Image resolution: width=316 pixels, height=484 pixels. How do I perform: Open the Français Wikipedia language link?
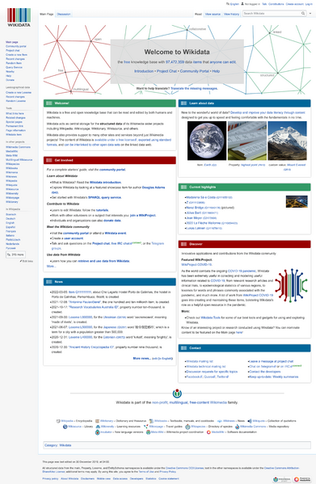[11, 231]
